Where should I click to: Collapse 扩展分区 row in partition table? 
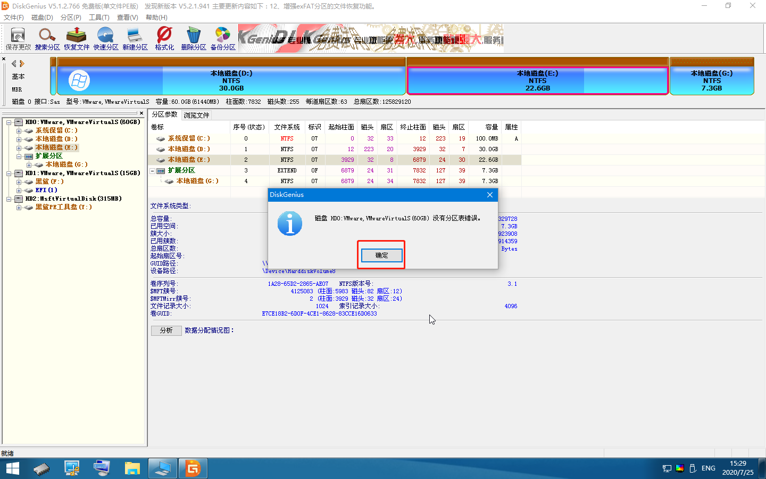(x=153, y=171)
